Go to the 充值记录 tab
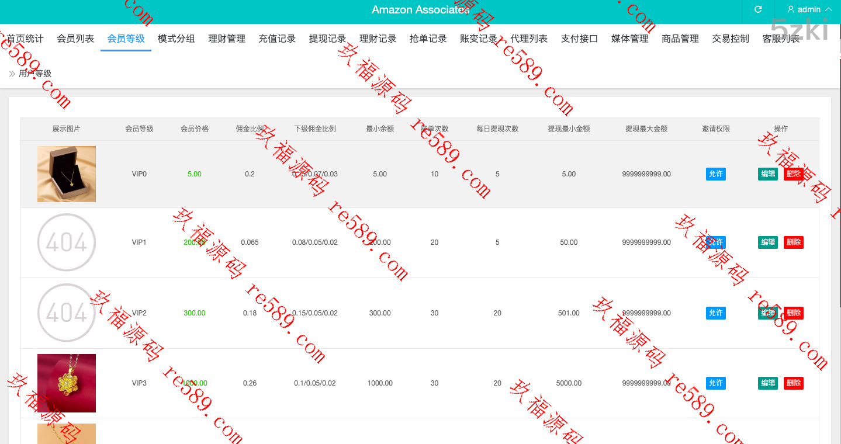Image resolution: width=841 pixels, height=444 pixels. (277, 39)
